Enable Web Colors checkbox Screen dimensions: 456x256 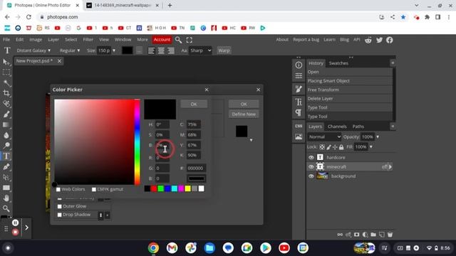(58, 190)
